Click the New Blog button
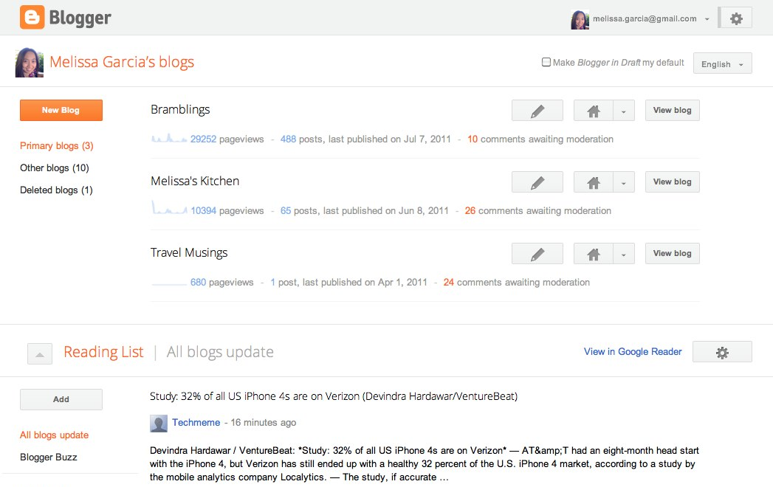This screenshot has height=487, width=773. click(61, 111)
